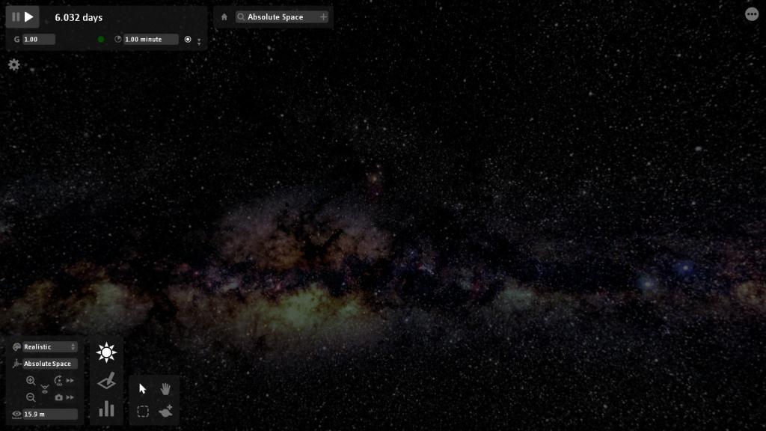Open Absolute Space reference frame dropdown
Image resolution: width=766 pixels, height=431 pixels.
[x=49, y=364]
